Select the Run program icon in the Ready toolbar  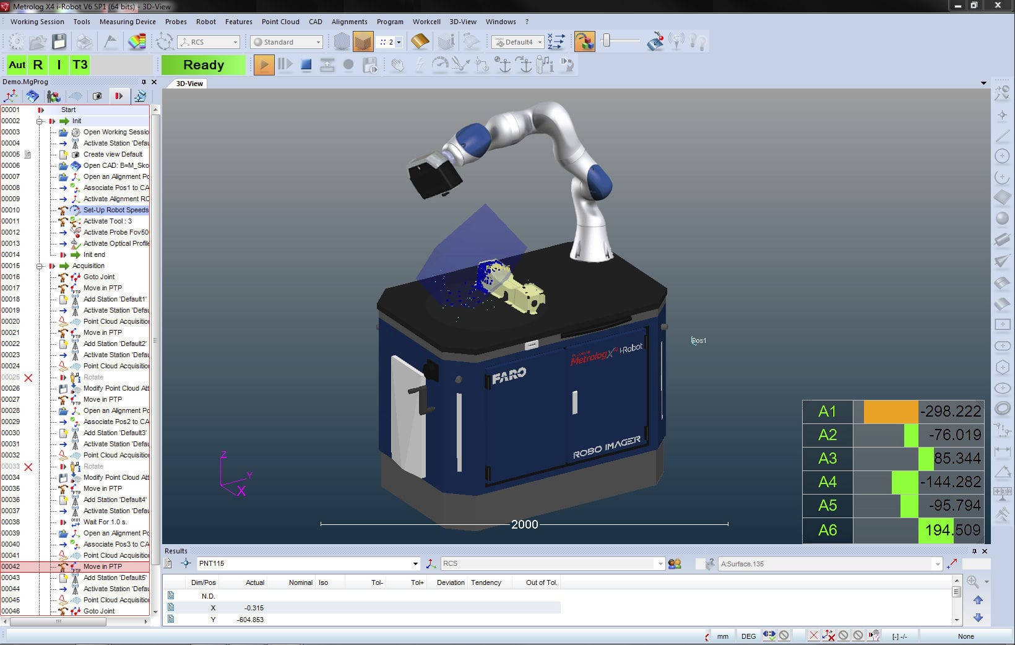pyautogui.click(x=264, y=64)
